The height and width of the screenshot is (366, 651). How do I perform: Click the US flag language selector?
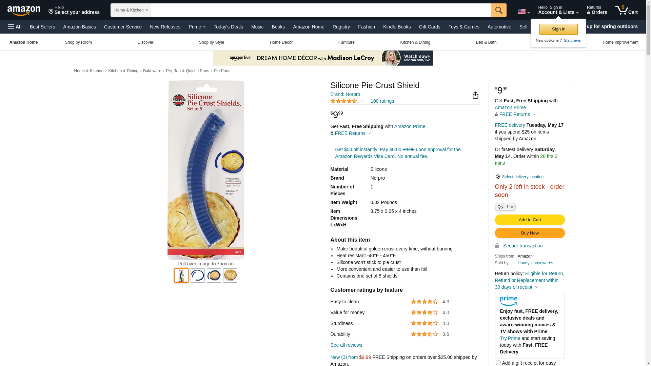(x=524, y=12)
